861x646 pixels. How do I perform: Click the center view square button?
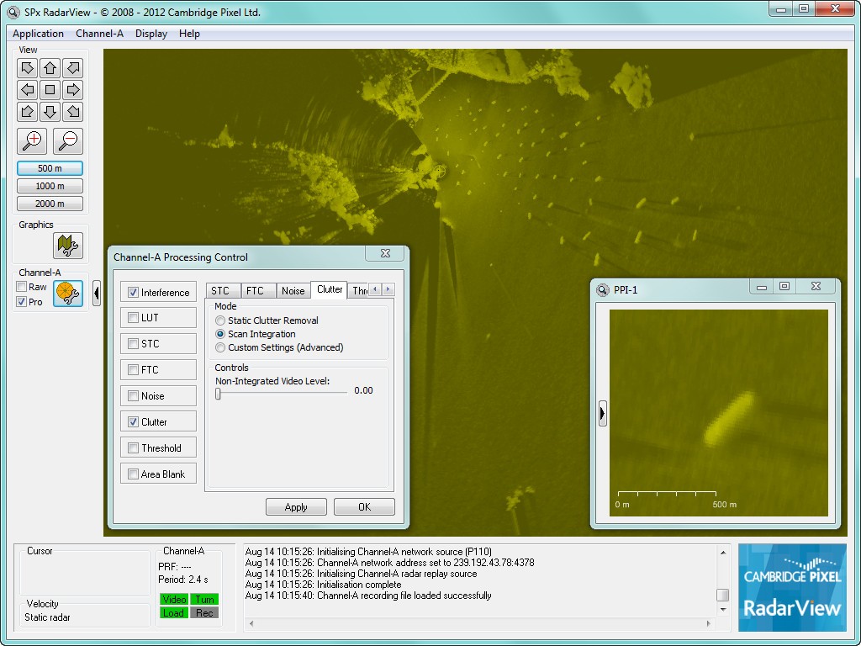click(50, 89)
